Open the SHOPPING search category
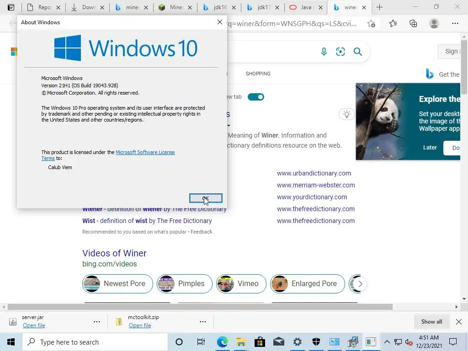 tap(258, 74)
